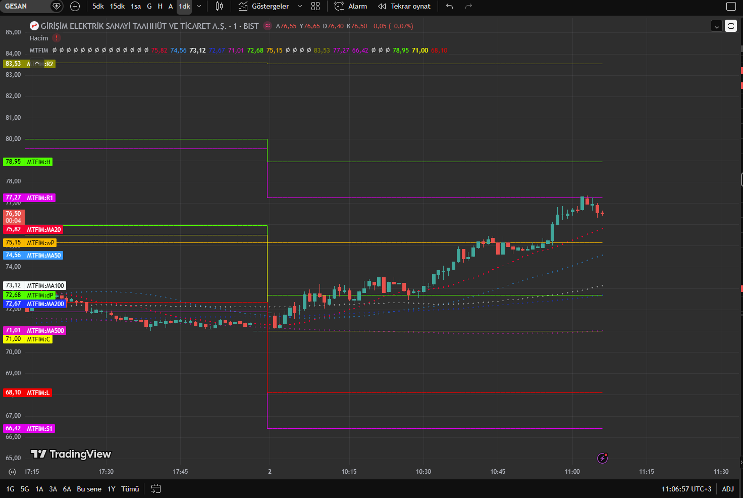This screenshot has height=498, width=743.
Task: Switch to the 5dk interval
Action: click(98, 7)
